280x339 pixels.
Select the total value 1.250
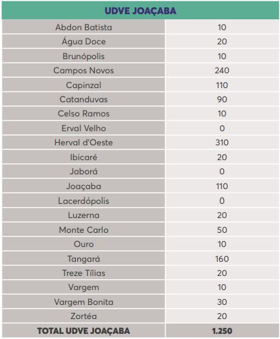[222, 331]
